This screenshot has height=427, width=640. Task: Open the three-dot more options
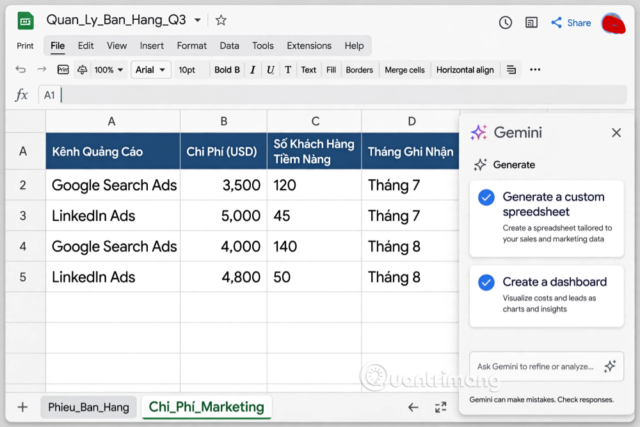click(x=535, y=70)
